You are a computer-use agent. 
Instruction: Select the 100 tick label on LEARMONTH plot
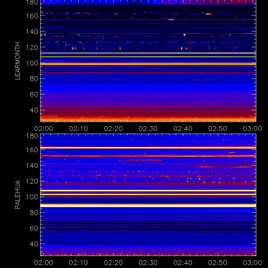click(x=32, y=63)
